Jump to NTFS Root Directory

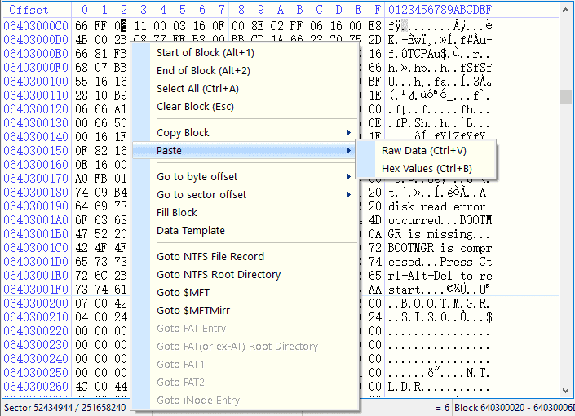(x=219, y=275)
